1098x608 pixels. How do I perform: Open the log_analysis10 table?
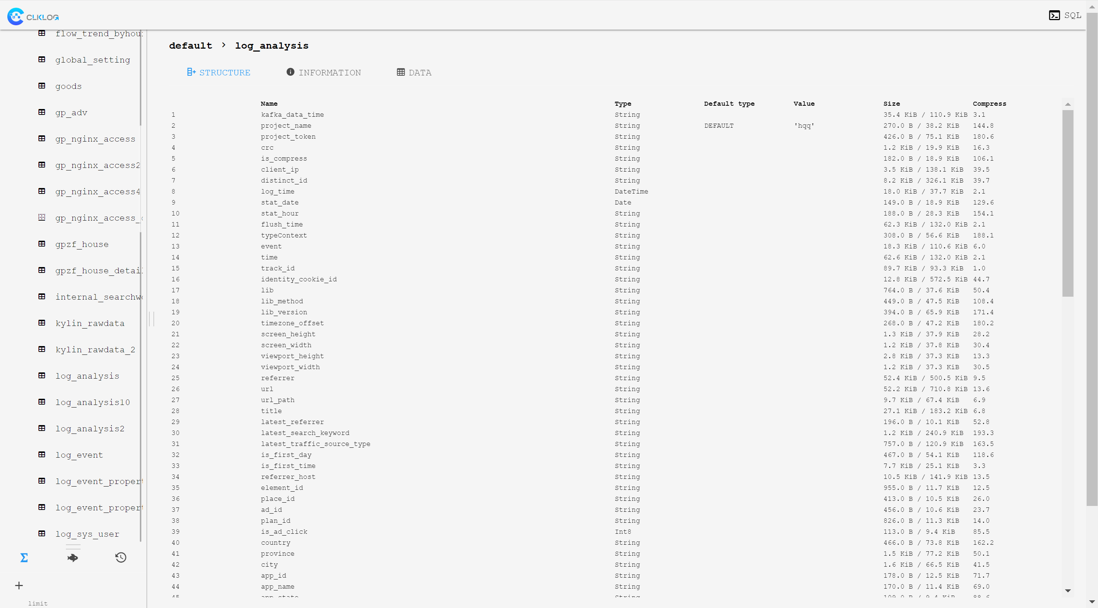pyautogui.click(x=93, y=402)
